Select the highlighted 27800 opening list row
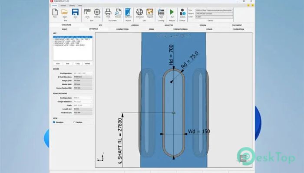 click(x=73, y=37)
